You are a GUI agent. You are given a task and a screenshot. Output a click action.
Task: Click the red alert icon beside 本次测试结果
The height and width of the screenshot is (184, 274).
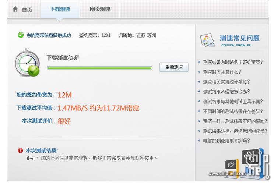point(20,151)
